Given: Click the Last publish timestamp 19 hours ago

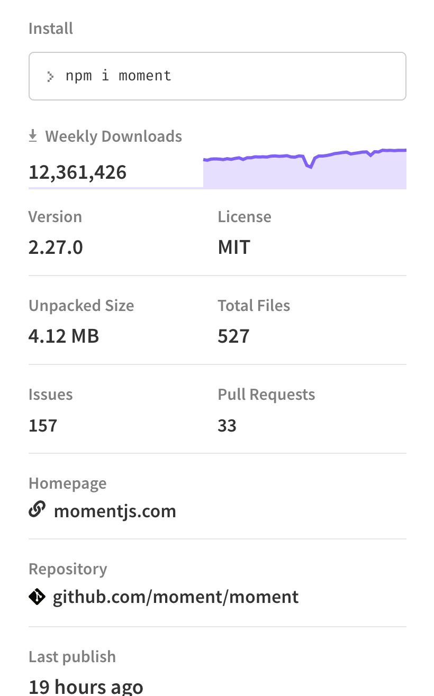Looking at the screenshot, I should tap(86, 686).
